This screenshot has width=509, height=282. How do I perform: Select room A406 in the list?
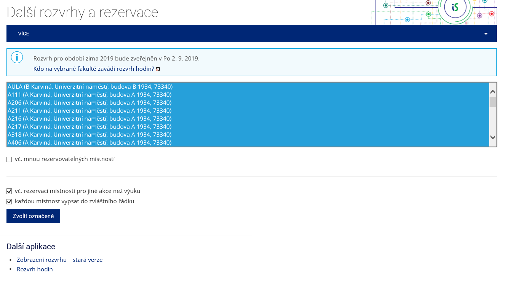(248, 142)
